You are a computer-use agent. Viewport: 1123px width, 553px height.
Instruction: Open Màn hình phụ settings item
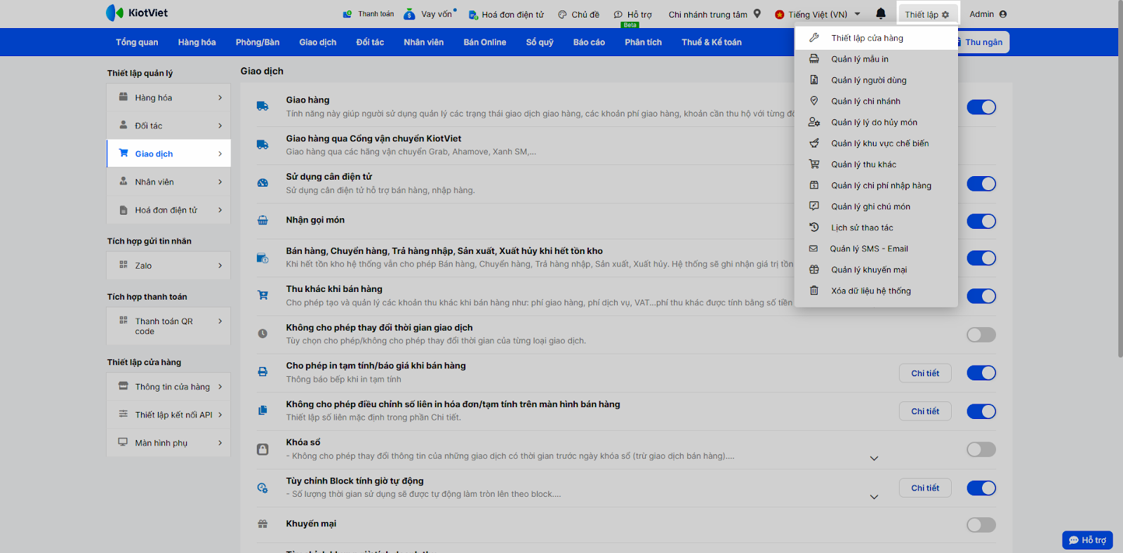(x=168, y=443)
